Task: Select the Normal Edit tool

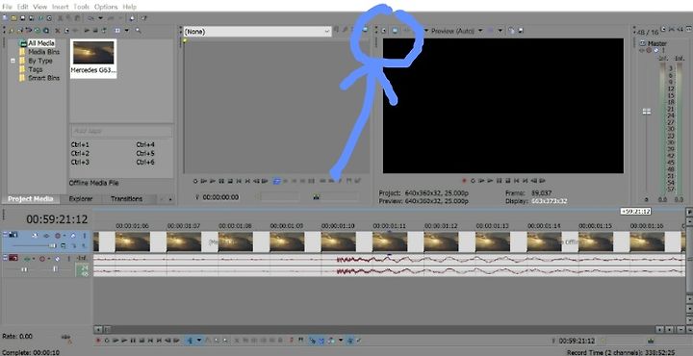Action: coord(190,340)
